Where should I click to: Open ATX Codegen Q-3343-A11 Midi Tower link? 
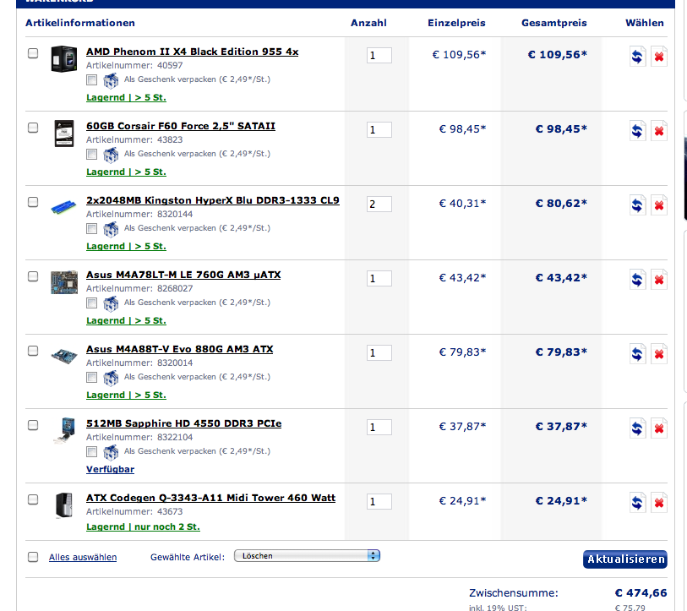(x=210, y=498)
